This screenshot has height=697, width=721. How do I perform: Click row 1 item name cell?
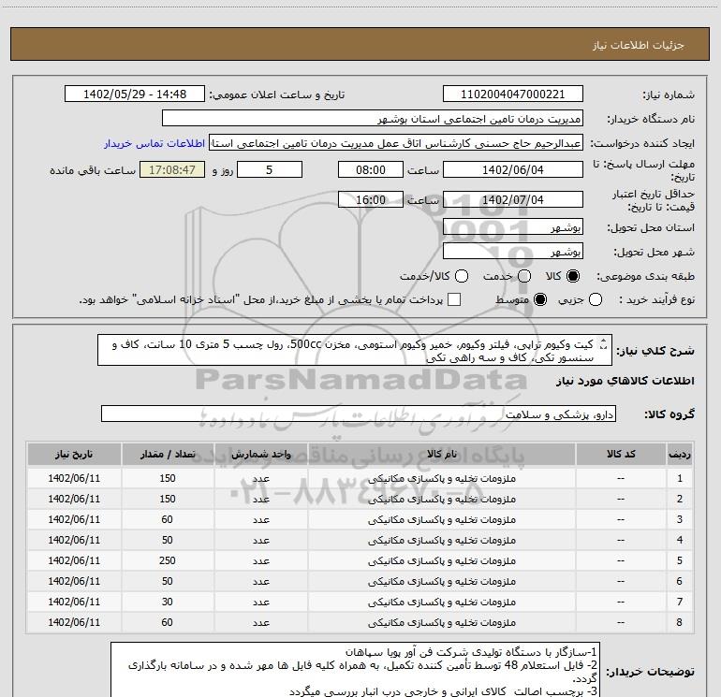pyautogui.click(x=441, y=478)
